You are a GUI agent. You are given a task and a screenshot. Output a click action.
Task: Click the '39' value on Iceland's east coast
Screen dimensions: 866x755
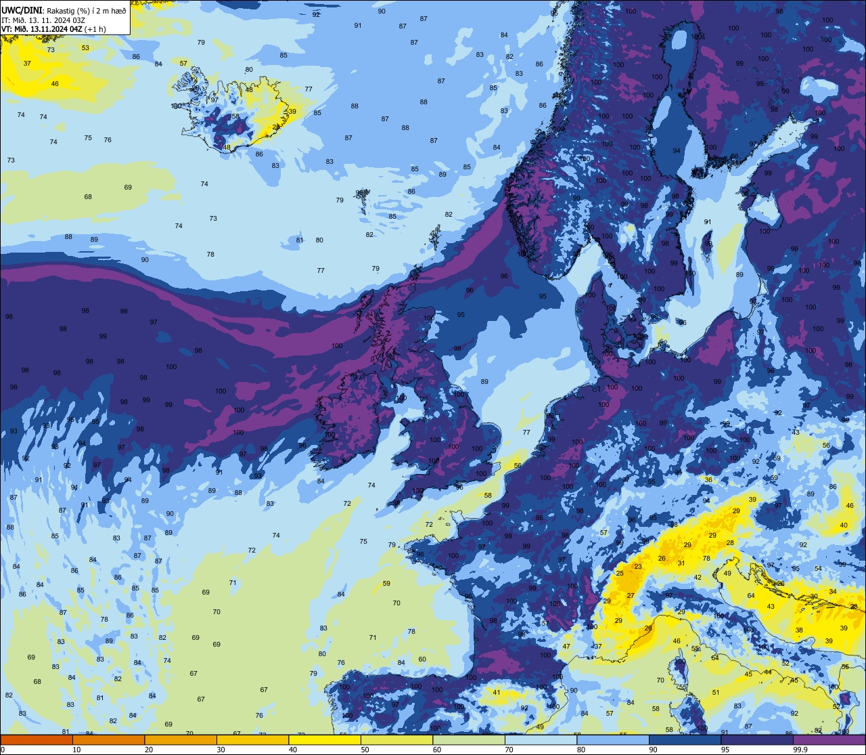(x=292, y=112)
